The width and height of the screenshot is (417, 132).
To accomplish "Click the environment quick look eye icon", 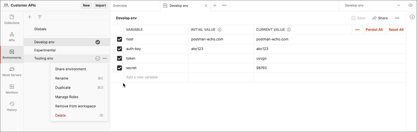I will click(410, 5).
